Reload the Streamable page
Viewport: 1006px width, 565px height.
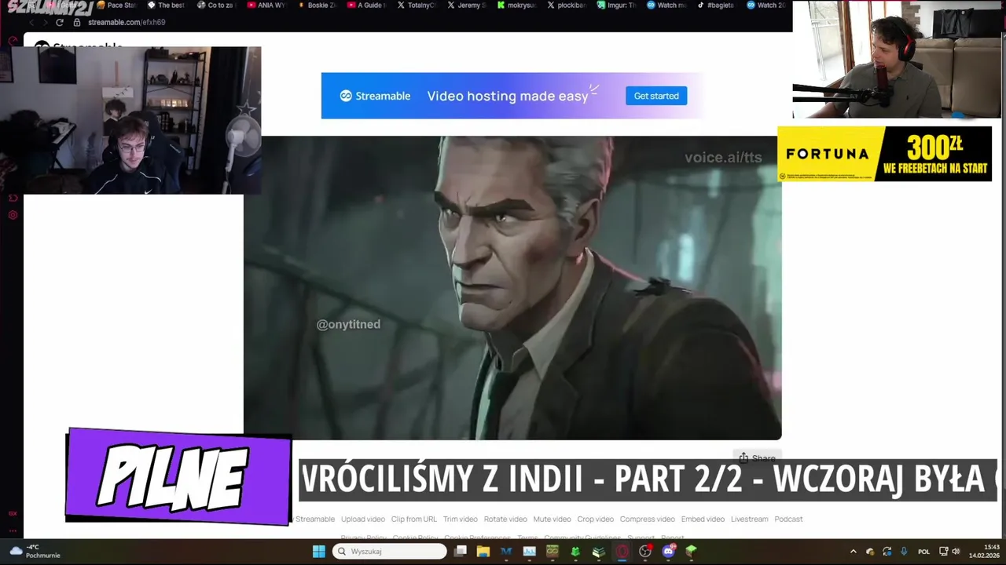tap(59, 22)
